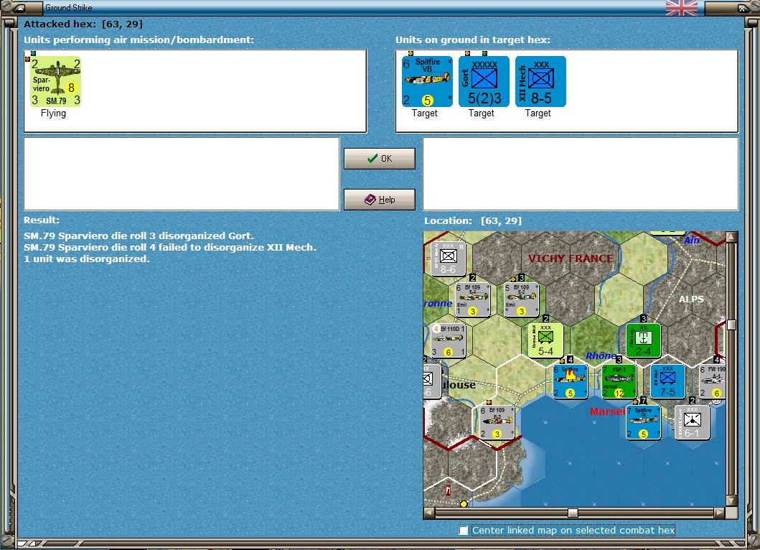Select the light green 5-4 unit
Image resolution: width=760 pixels, height=550 pixels.
(x=545, y=340)
